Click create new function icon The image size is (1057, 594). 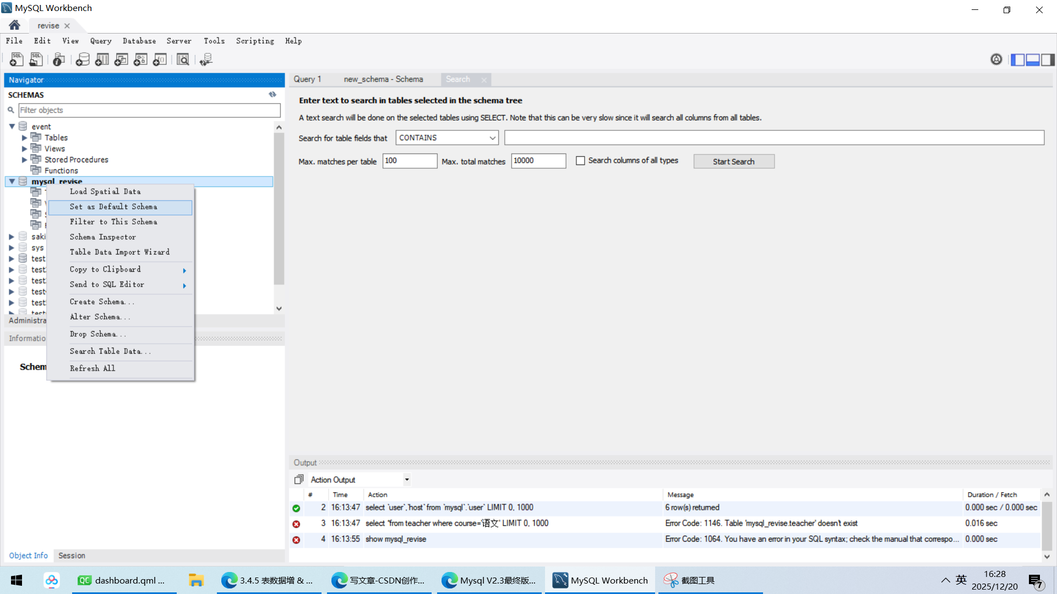click(x=160, y=59)
